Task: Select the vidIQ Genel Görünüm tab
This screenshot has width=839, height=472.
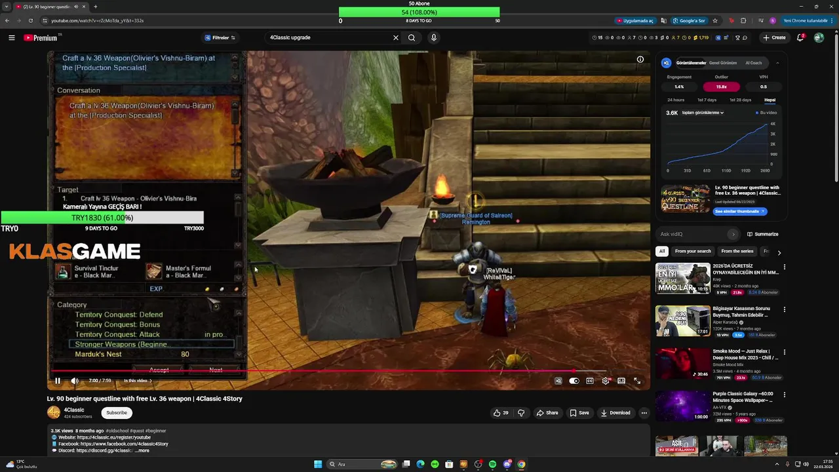Action: pyautogui.click(x=724, y=63)
